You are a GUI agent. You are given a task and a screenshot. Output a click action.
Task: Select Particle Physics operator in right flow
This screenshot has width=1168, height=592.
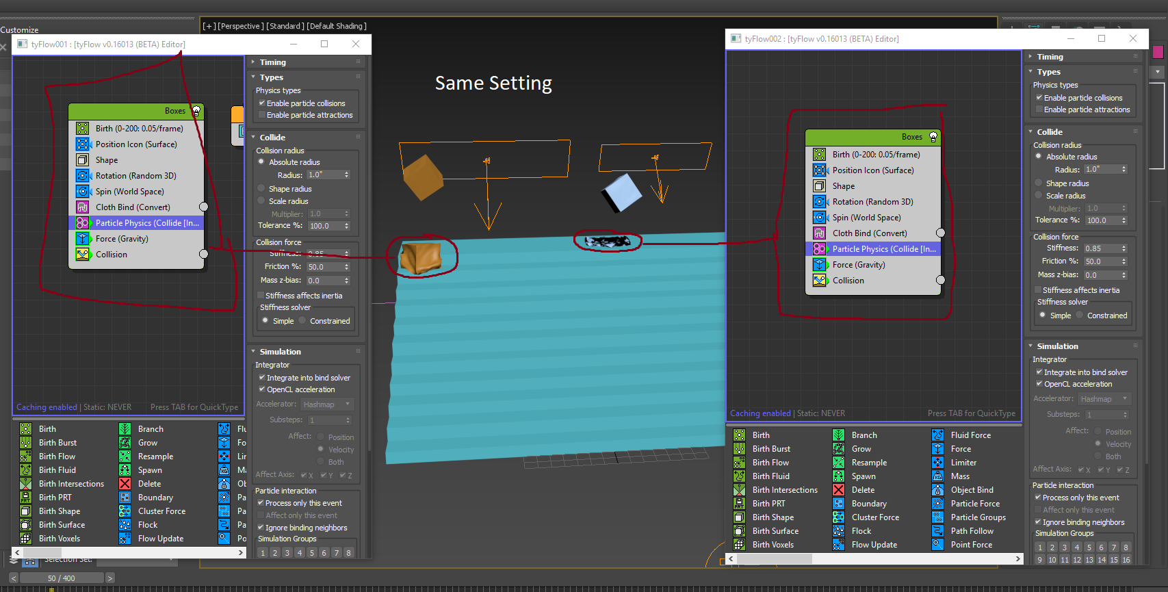883,249
